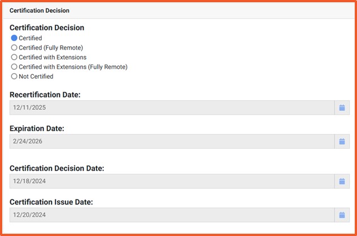Click the Not Certified label text
Viewport: 357px width, 236px height.
[36, 76]
